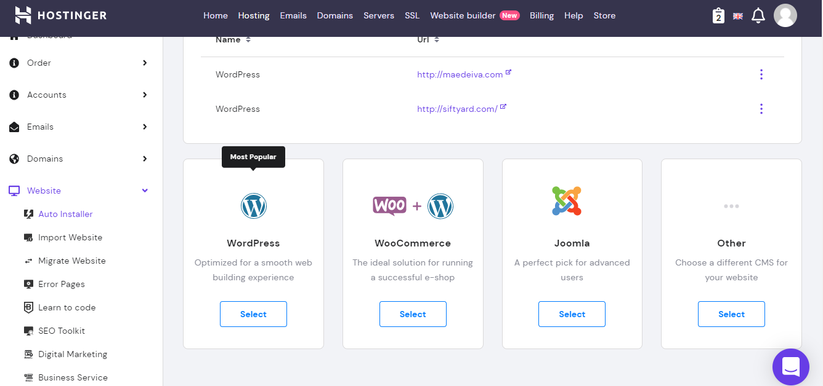Expand the Emails sidebar section chevron
The image size is (823, 386).
(145, 127)
